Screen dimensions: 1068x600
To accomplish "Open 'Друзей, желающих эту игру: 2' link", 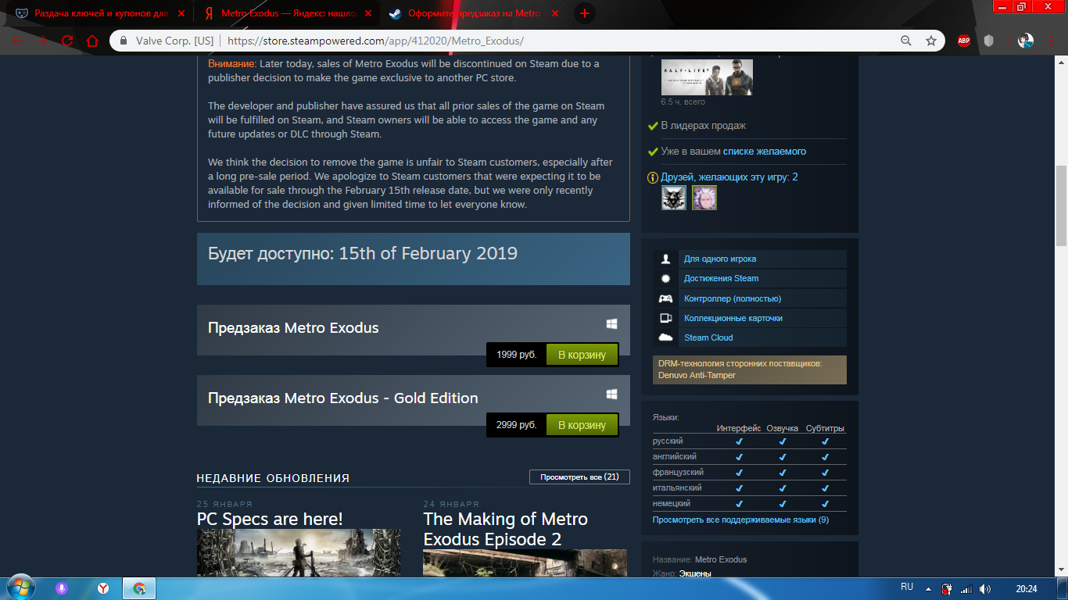I will click(729, 177).
